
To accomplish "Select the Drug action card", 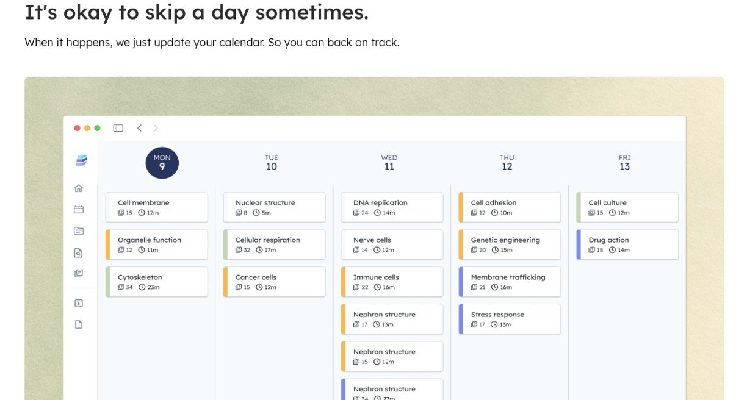I will tap(627, 245).
